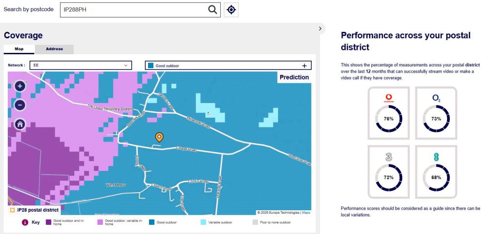Click the Thistley Green map label
The height and width of the screenshot is (234, 497).
[x=118, y=109]
